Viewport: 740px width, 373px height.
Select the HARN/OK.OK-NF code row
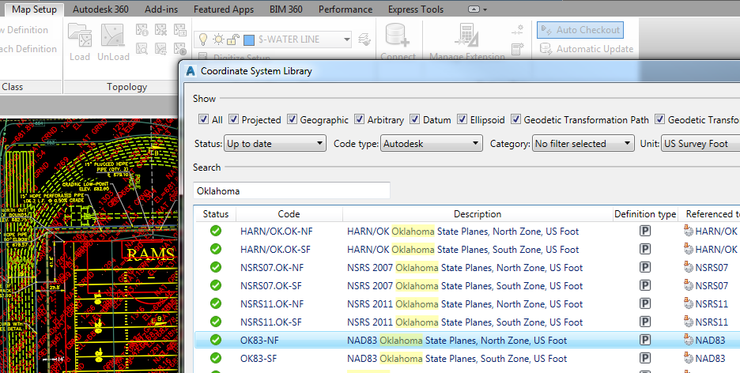pos(276,231)
